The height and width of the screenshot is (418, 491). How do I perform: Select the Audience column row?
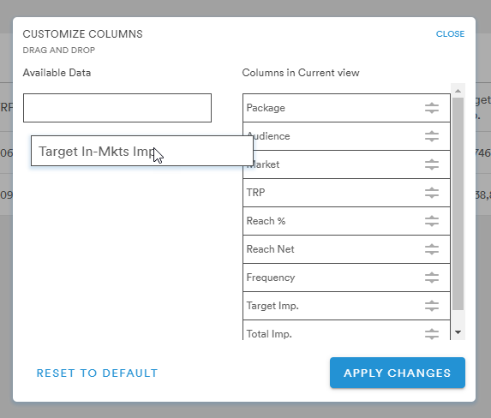(x=346, y=136)
